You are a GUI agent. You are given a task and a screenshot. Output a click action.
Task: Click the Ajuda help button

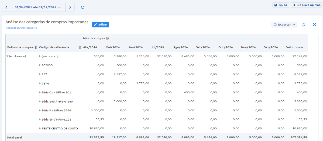coord(281,5)
